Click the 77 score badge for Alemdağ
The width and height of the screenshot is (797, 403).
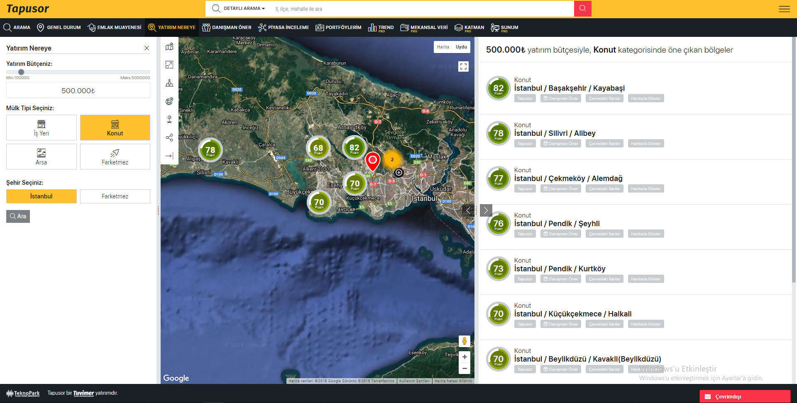click(x=499, y=179)
